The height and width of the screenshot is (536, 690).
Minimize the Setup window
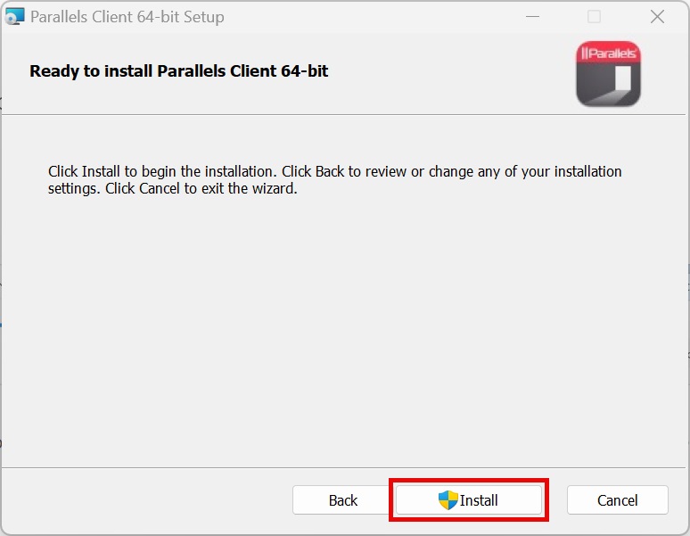532,17
